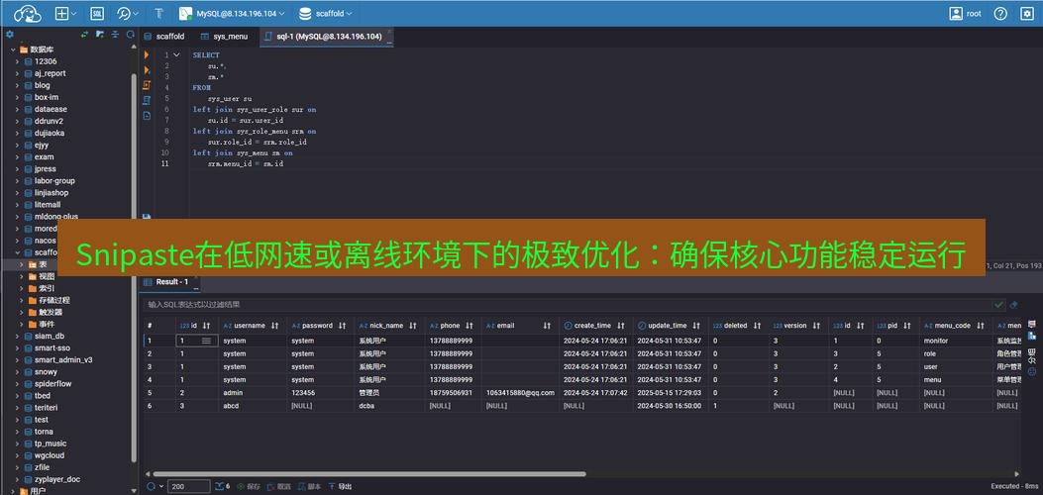Screen dimensions: 1043x495
Task: Toggle sort on the menu_code column
Action: pos(982,326)
